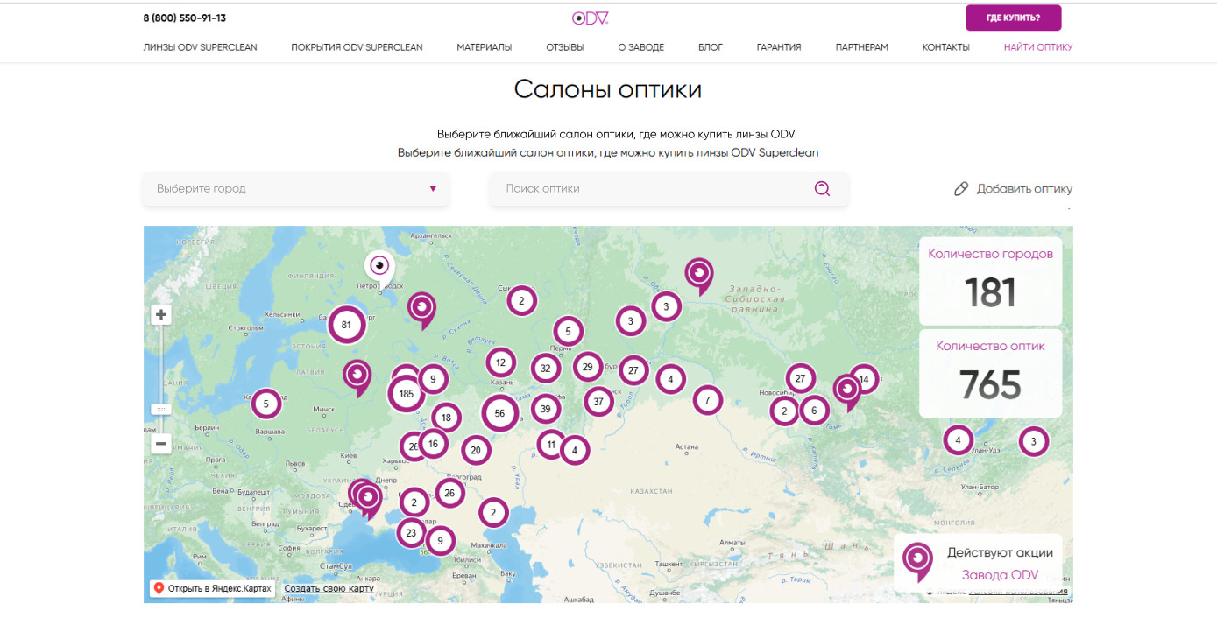Open the cluster marker labeled 23
1217x625 pixels.
click(411, 532)
